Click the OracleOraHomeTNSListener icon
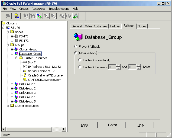 (x=25, y=75)
